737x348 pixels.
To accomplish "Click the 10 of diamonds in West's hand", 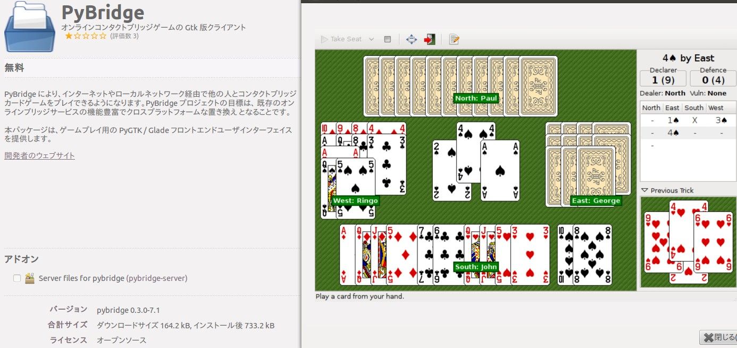I will click(328, 128).
